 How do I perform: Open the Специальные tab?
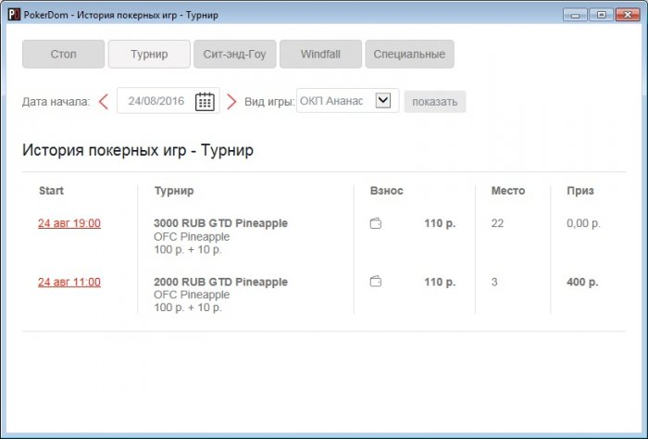pos(409,54)
